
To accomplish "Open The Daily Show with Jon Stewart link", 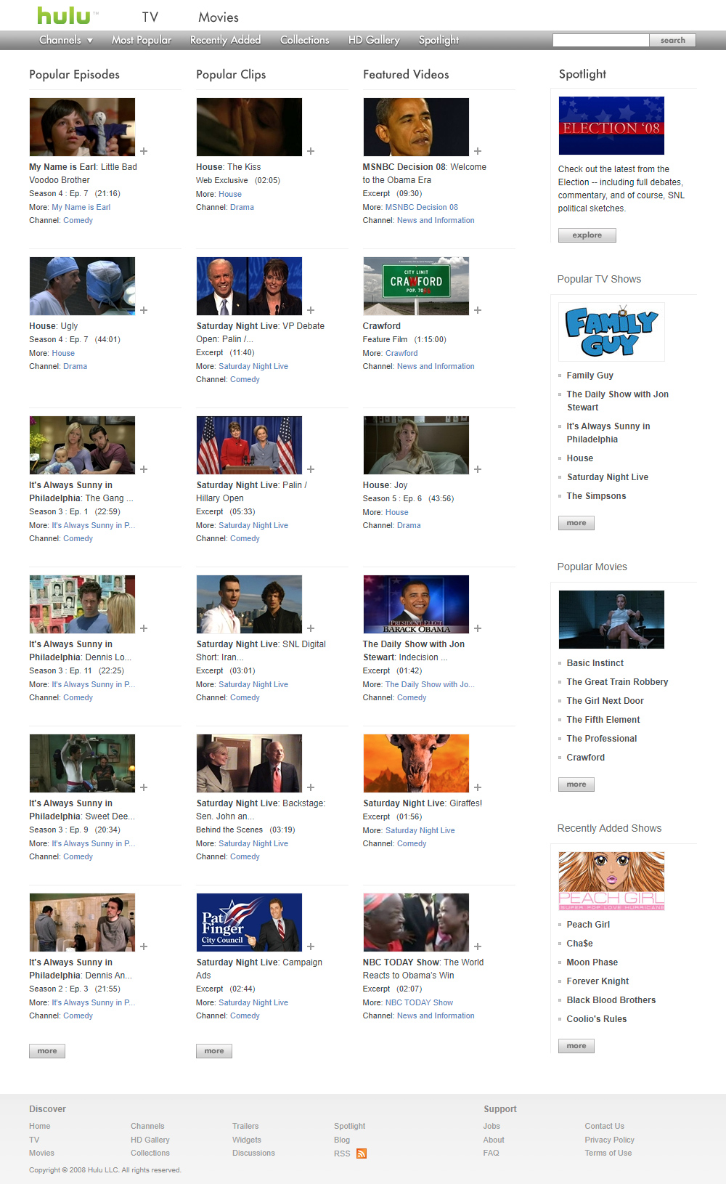I will pos(618,401).
